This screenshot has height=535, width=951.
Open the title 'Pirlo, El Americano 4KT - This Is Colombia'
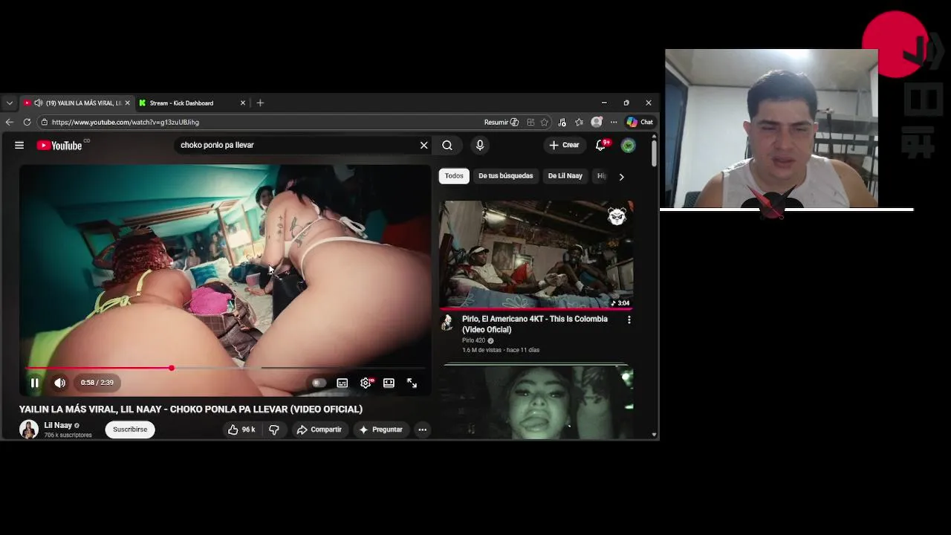point(535,324)
